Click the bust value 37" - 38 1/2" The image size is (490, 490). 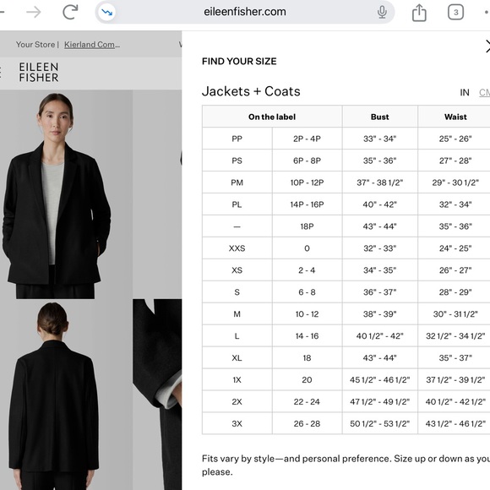tap(379, 182)
